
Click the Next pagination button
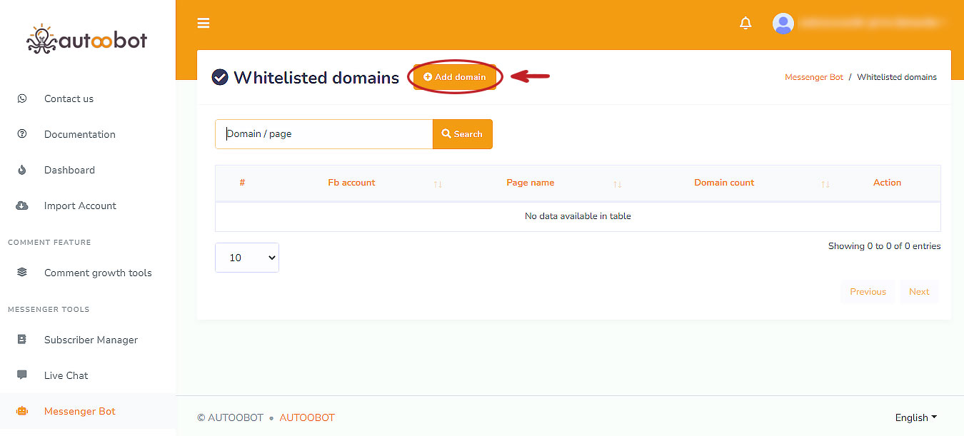pos(918,292)
